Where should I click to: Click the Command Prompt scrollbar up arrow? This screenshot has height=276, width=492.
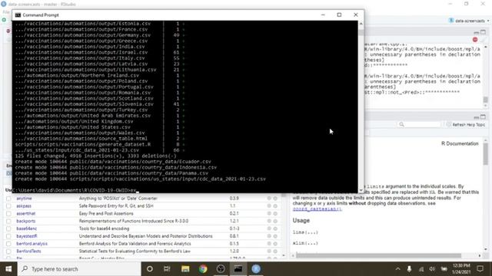click(x=361, y=24)
